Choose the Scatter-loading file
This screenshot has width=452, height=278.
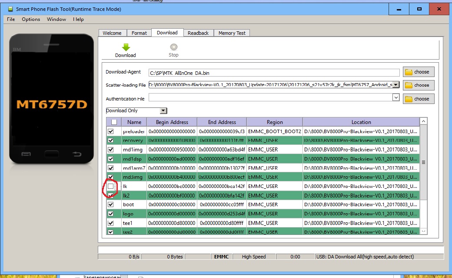click(x=419, y=85)
